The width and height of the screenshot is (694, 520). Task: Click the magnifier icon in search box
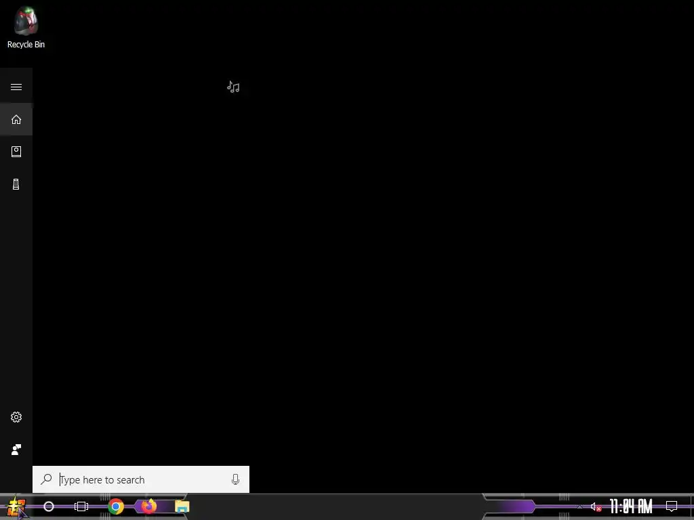pyautogui.click(x=47, y=479)
